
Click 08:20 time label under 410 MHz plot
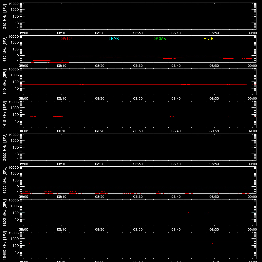pyautogui.click(x=100, y=66)
